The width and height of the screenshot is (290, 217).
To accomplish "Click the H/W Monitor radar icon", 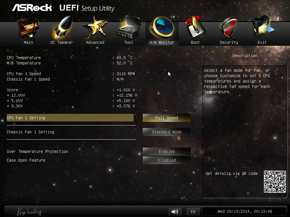I will click(162, 27).
